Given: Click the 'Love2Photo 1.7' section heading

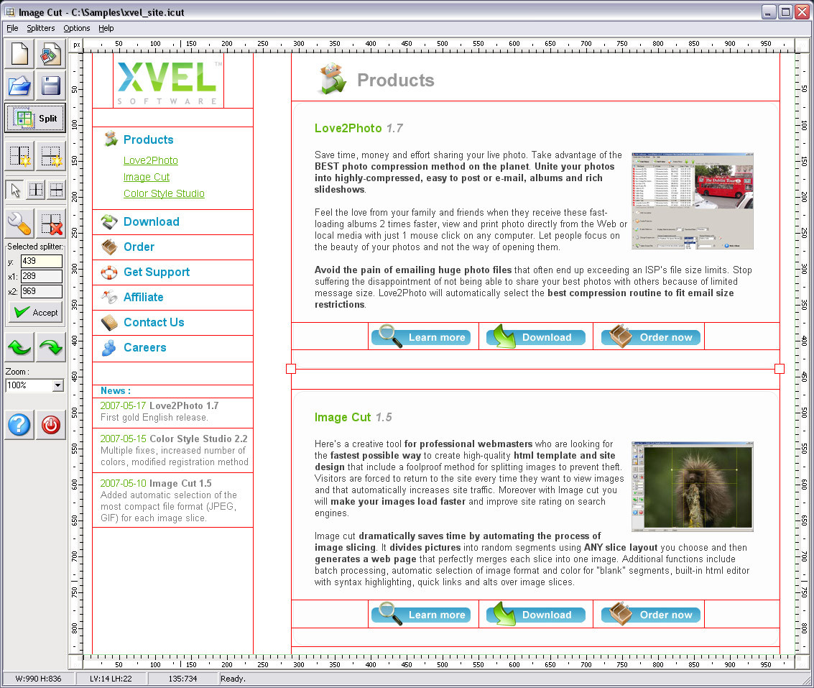Looking at the screenshot, I should (359, 129).
